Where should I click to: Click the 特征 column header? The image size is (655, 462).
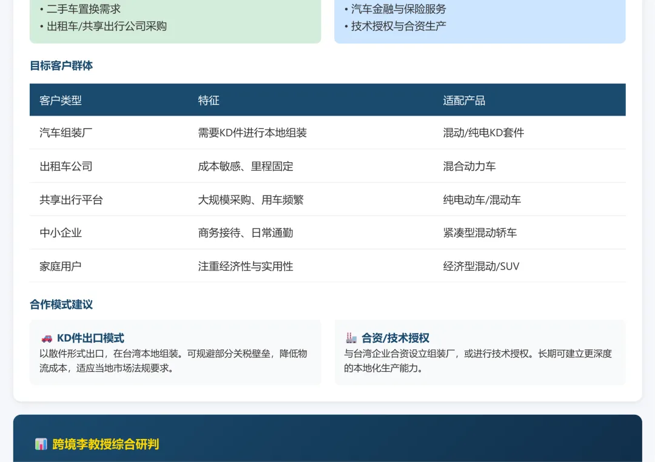click(x=208, y=100)
